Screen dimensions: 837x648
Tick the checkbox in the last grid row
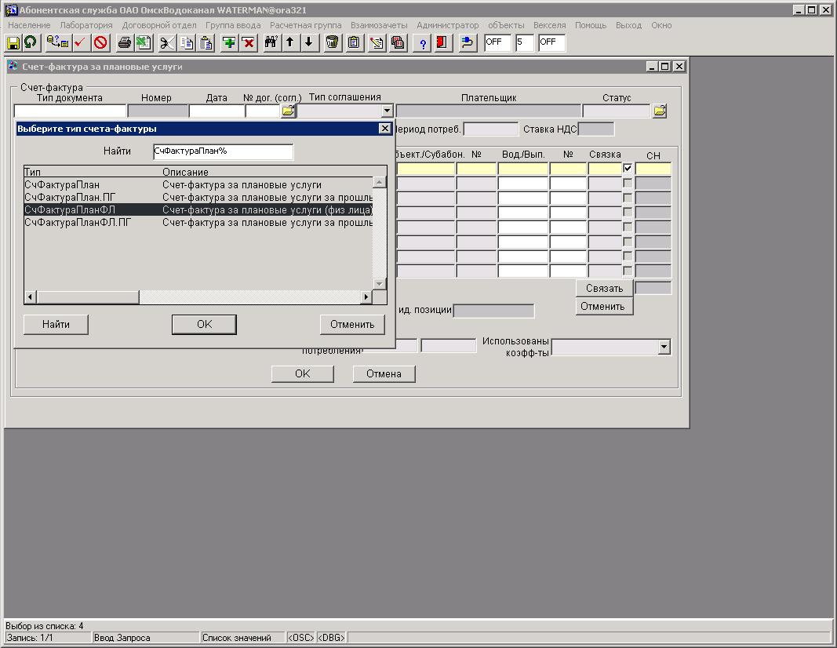(628, 271)
